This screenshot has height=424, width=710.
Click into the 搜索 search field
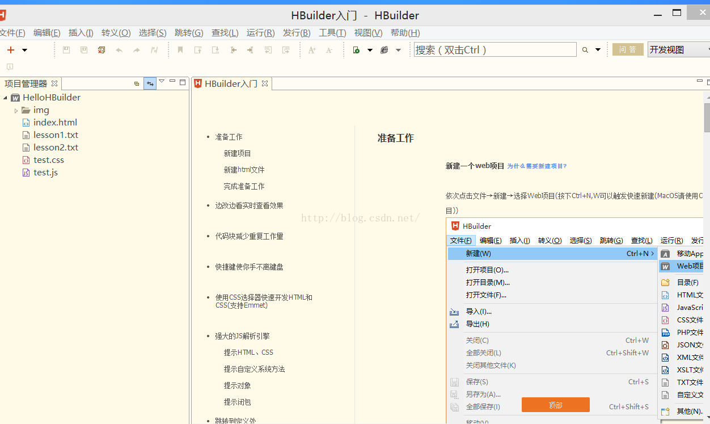point(495,49)
